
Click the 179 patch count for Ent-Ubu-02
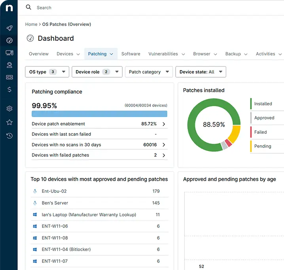(156, 191)
